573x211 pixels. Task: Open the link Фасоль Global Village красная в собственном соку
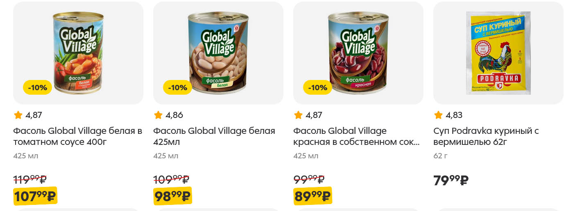click(356, 136)
